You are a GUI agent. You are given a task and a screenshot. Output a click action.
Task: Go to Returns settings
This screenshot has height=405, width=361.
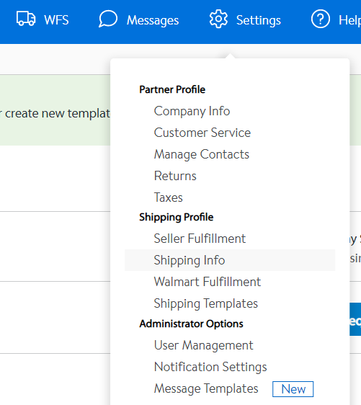click(175, 176)
